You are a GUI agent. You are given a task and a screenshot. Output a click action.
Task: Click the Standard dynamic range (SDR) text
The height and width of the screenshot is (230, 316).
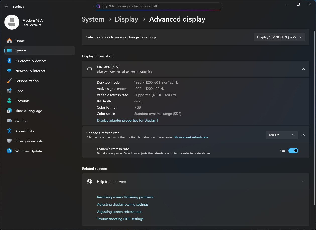pyautogui.click(x=158, y=114)
